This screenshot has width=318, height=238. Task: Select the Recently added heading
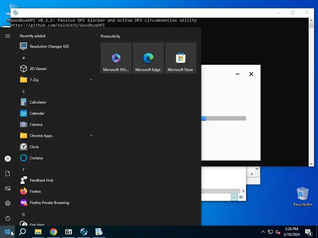32,36
